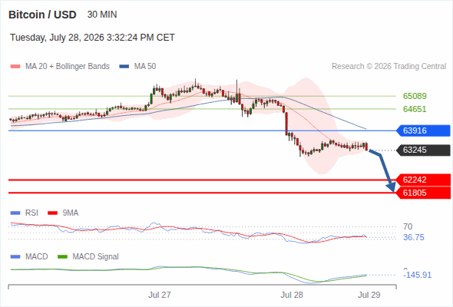Viewport: 453px width, 307px height.
Task: Click the MACD Signal legend label
Action: click(96, 256)
